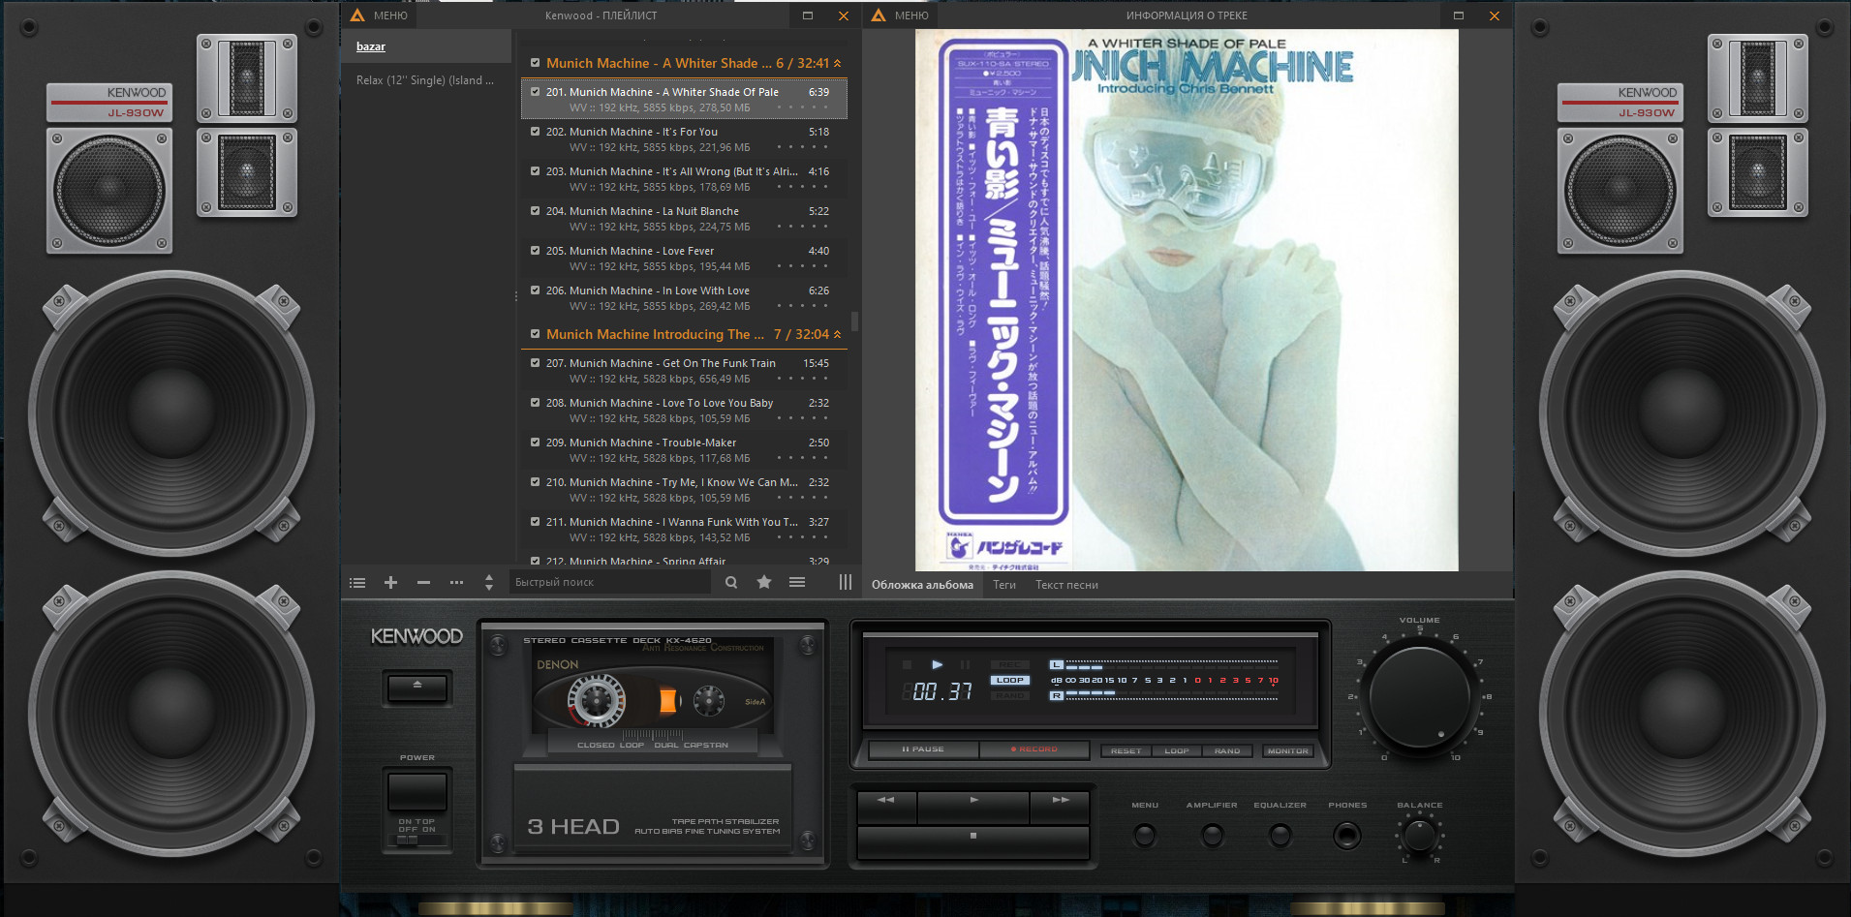1851x917 pixels.
Task: Uncheck track 204 La Nuit Blanche
Action: [535, 211]
